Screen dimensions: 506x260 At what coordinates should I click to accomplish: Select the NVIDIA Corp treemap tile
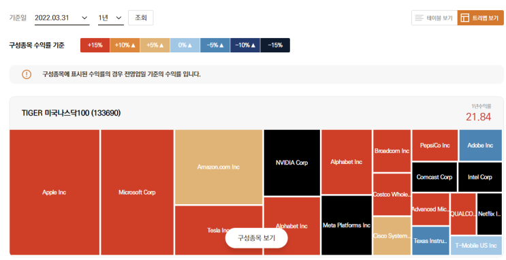292,163
